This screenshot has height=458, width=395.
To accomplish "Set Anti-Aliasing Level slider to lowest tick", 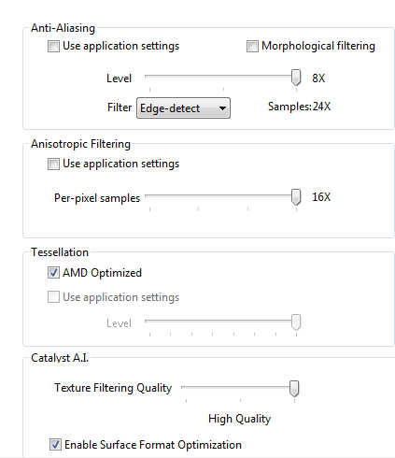I will click(150, 76).
